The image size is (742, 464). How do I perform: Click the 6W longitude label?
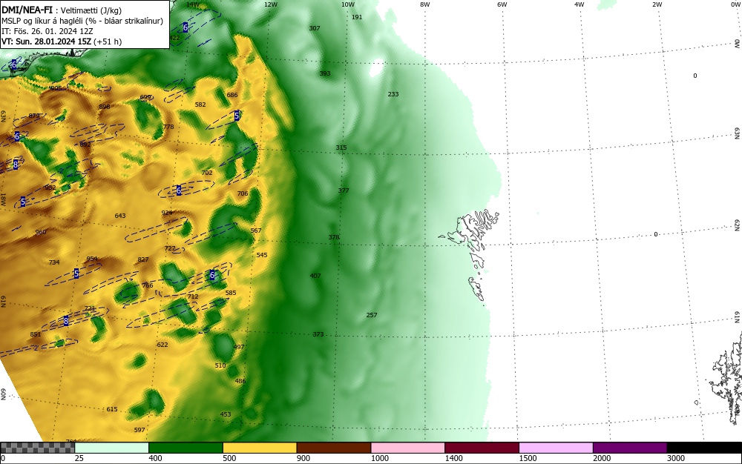coord(502,4)
